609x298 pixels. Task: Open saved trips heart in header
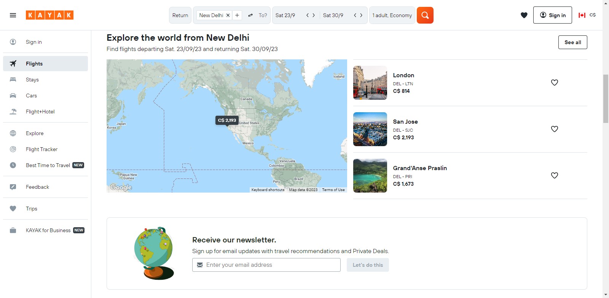click(524, 15)
